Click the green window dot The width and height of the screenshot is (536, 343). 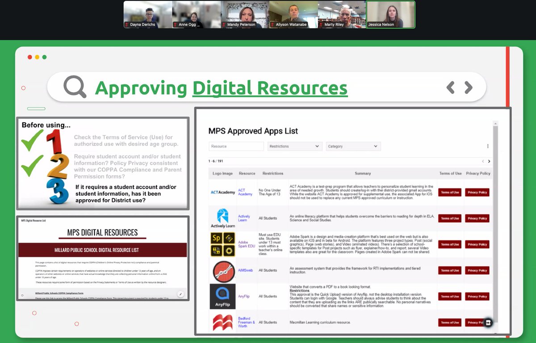pos(44,57)
